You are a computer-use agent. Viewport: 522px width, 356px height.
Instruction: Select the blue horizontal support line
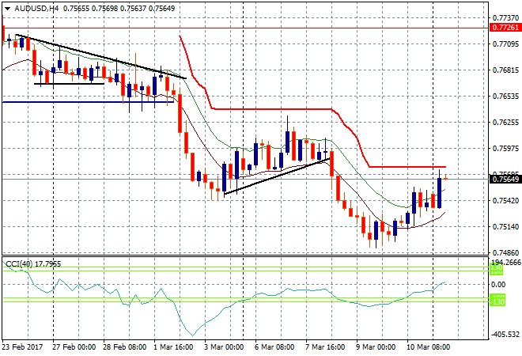pyautogui.click(x=88, y=102)
